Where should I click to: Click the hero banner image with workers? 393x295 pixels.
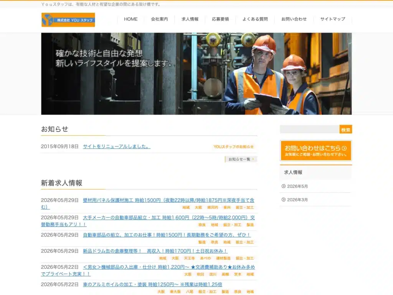pos(196,74)
